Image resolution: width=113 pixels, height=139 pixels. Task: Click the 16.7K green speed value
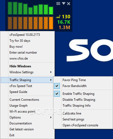(x=64, y=22)
